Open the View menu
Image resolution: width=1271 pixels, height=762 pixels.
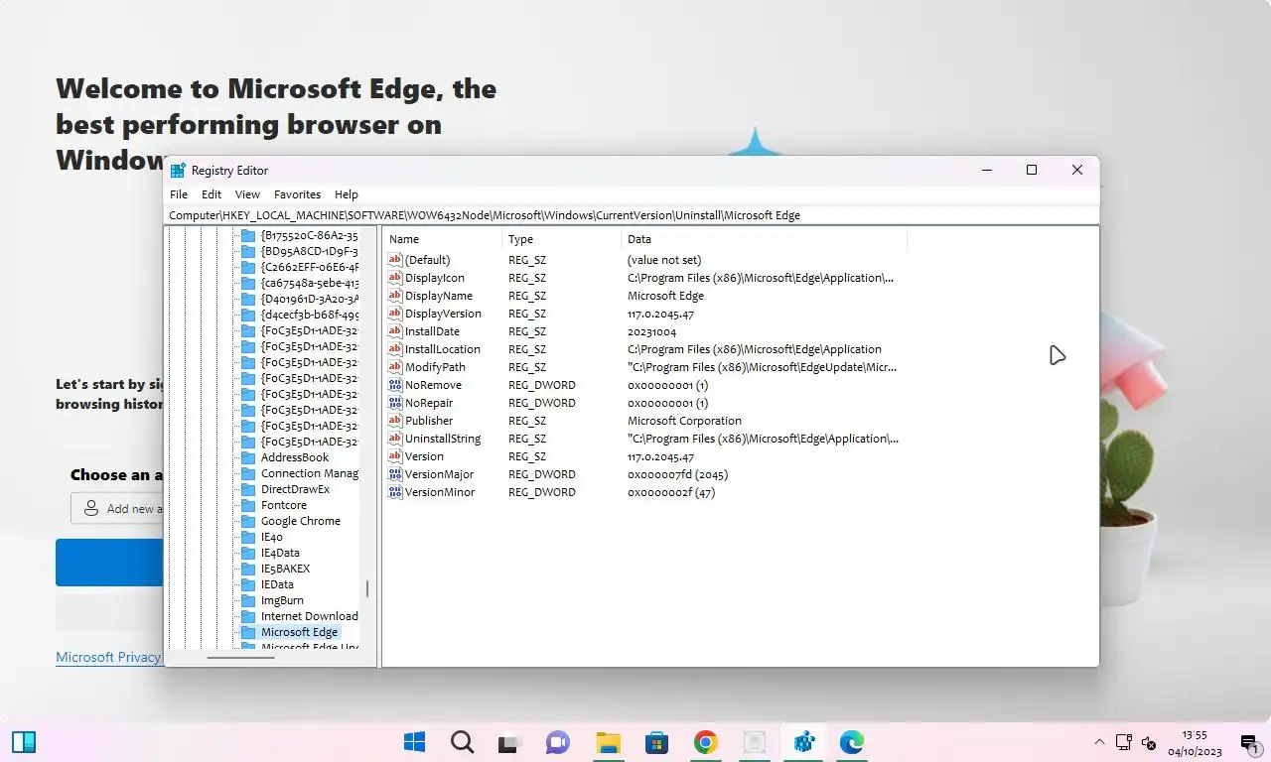click(247, 194)
